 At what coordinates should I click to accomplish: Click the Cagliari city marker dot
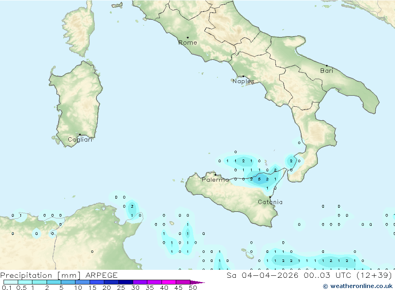pos(80,135)
